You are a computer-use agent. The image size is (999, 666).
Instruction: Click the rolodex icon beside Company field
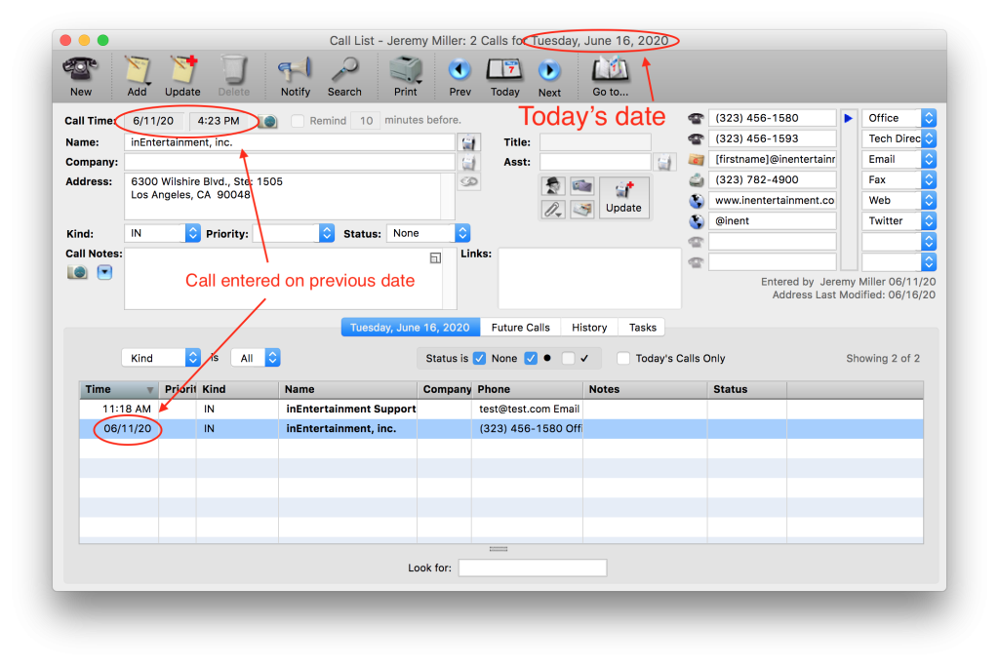[x=469, y=162]
